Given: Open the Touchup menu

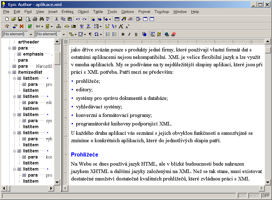Looking at the screenshot, I should click(x=162, y=12).
